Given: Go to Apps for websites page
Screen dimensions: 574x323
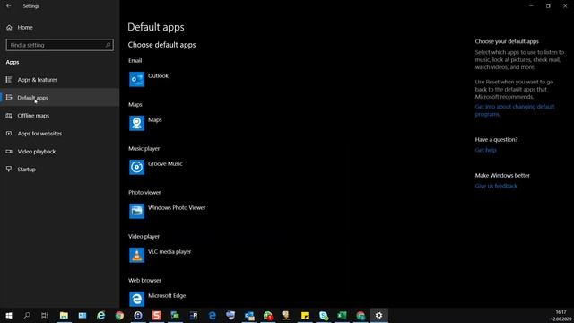Looking at the screenshot, I should click(60, 134).
